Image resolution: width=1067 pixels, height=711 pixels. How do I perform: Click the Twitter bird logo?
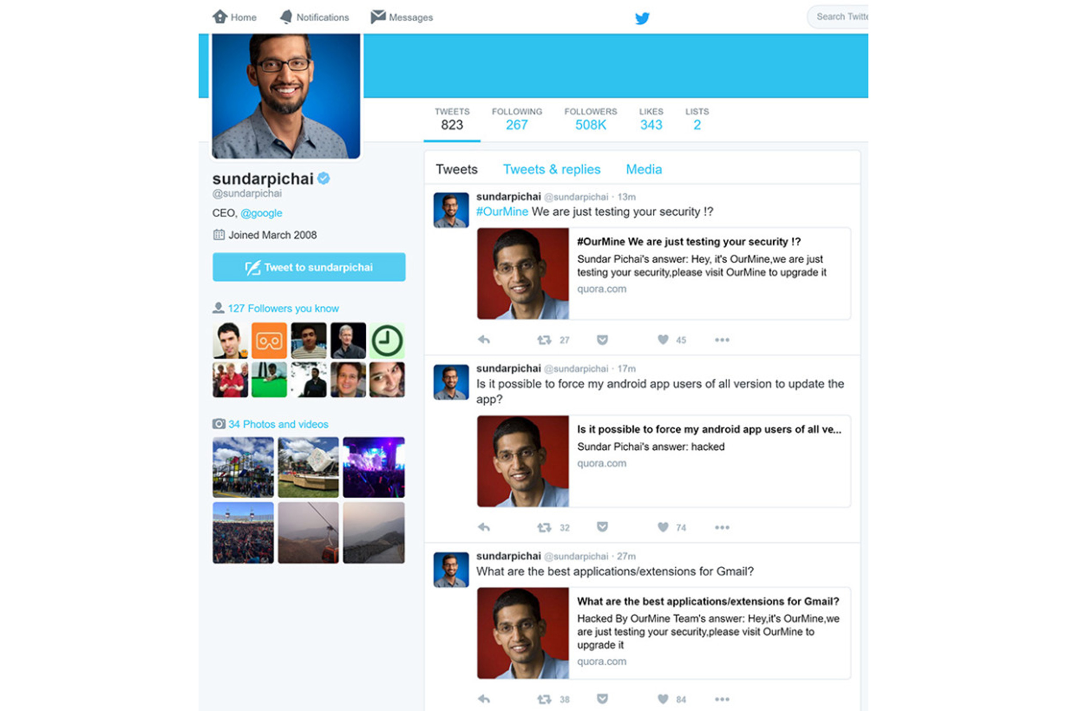point(642,18)
